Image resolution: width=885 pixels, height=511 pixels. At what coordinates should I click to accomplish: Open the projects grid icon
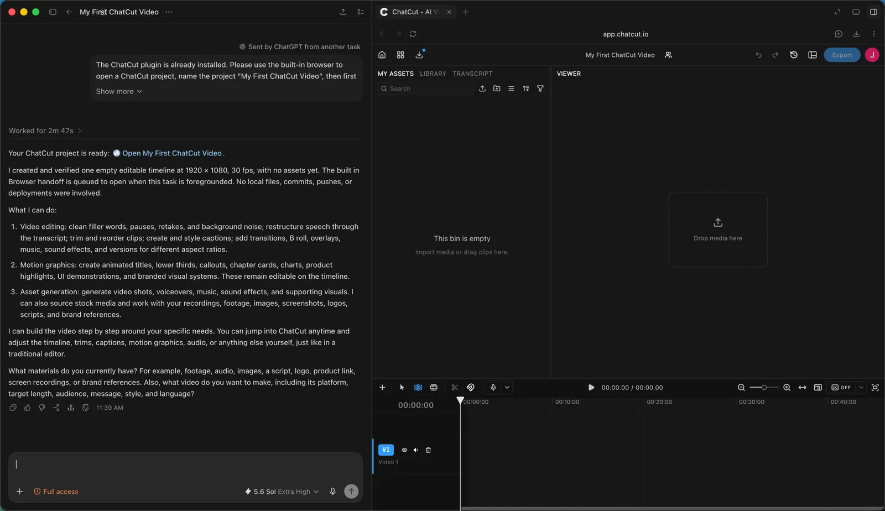(x=400, y=55)
